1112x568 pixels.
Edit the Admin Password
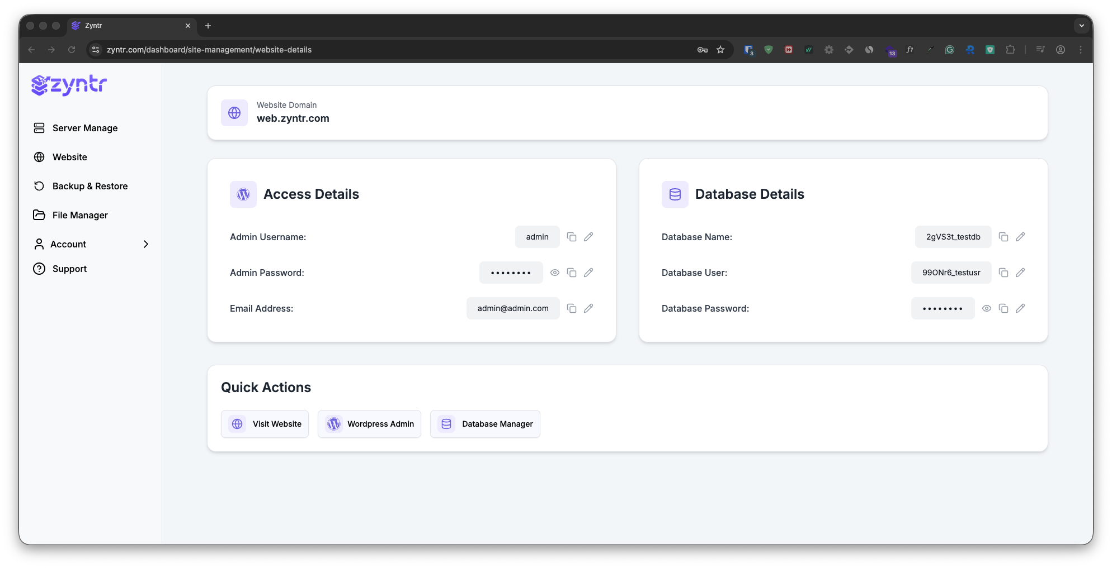point(588,273)
